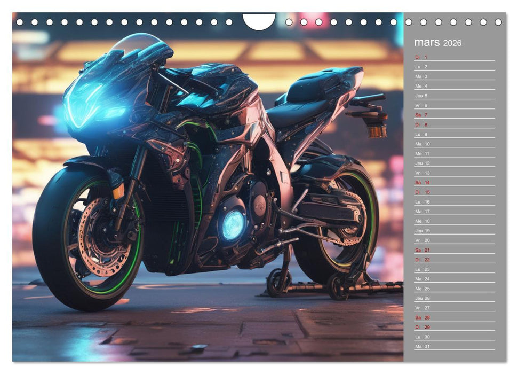Select the Di 22 highlighted date
The image size is (518, 374).
pos(421,258)
